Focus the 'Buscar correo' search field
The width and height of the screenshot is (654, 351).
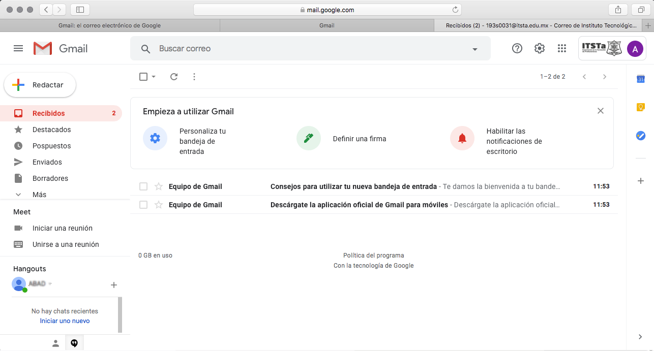pyautogui.click(x=310, y=49)
